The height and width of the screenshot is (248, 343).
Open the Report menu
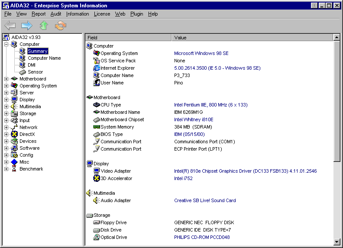point(39,14)
